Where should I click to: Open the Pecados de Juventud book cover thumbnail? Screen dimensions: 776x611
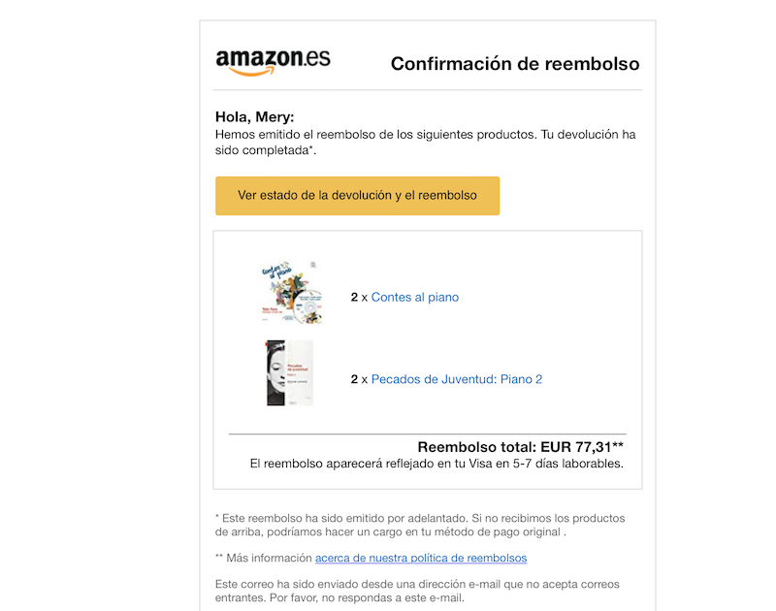[x=290, y=373]
